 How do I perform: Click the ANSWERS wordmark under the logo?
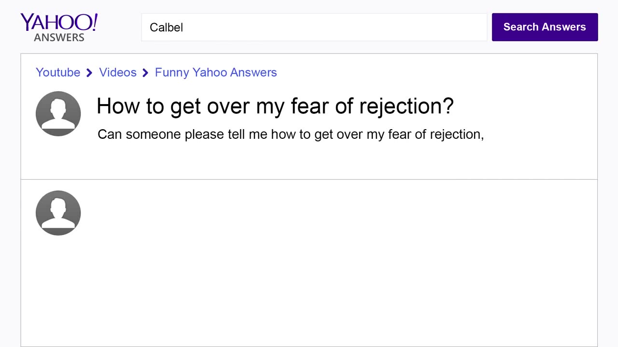[59, 37]
